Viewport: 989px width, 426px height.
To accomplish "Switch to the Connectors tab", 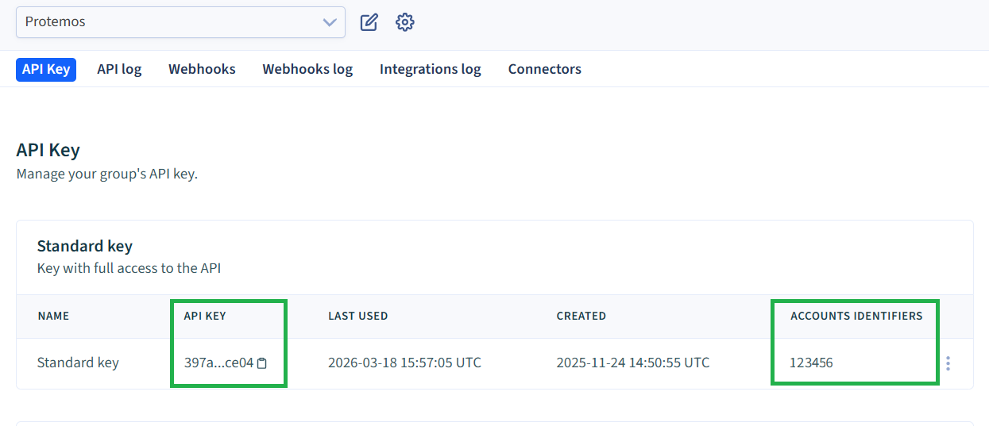I will pos(544,69).
